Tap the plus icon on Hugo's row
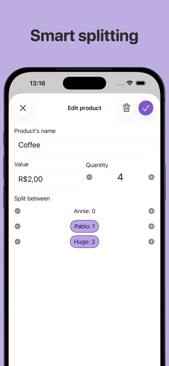The height and width of the screenshot is (366, 169). (x=151, y=242)
